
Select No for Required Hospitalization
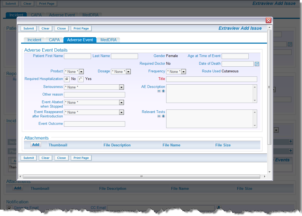[x=67, y=79]
